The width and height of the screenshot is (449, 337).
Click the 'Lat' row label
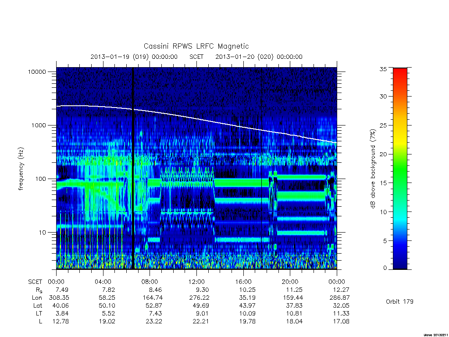point(38,305)
